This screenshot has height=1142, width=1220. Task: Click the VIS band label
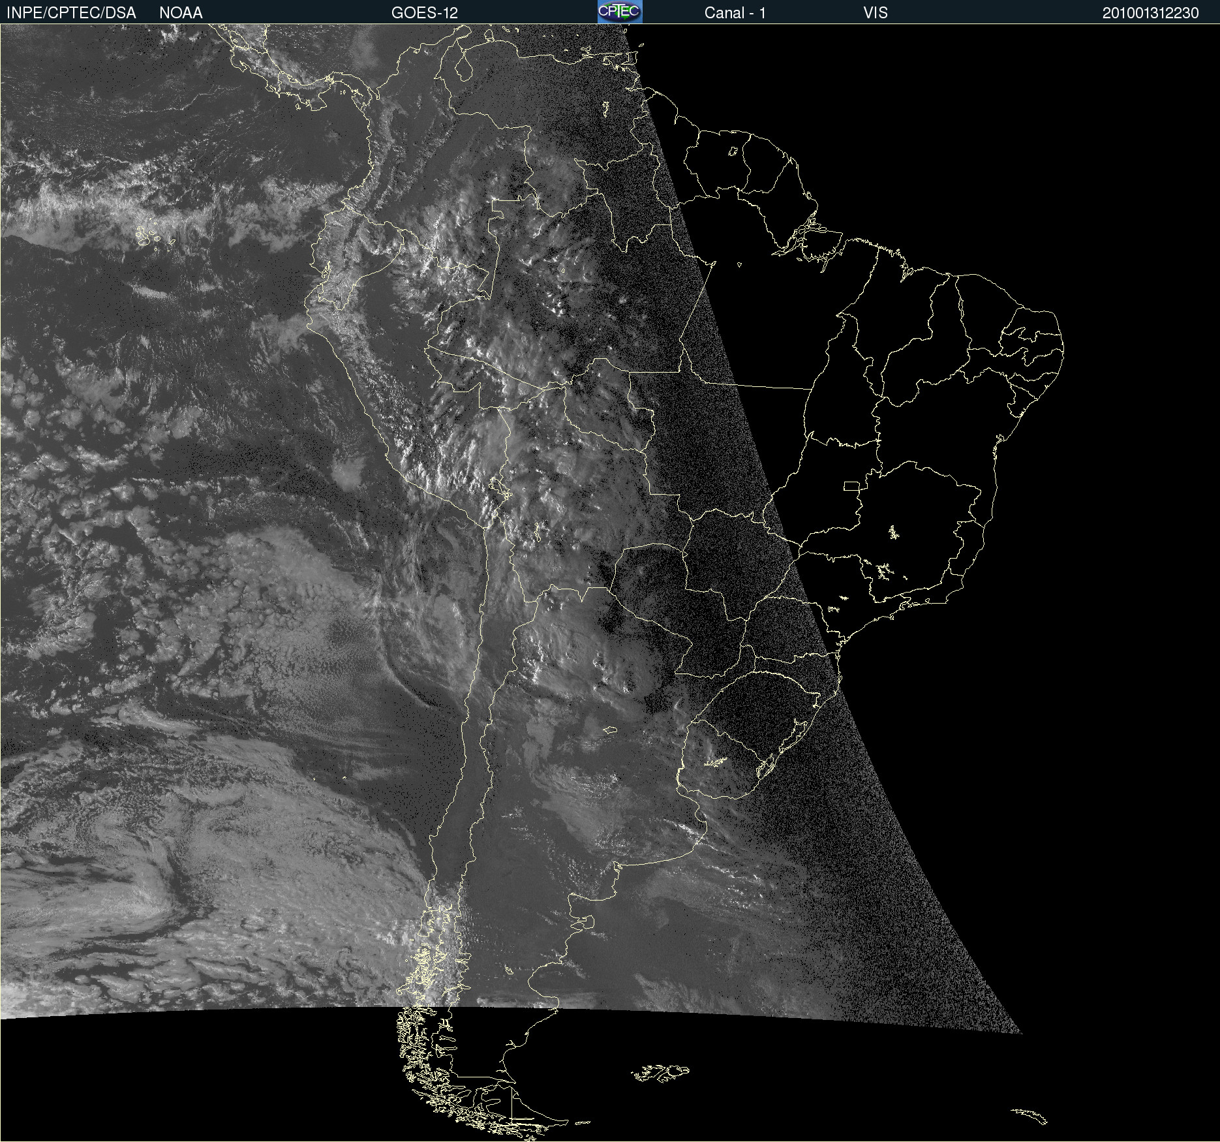(x=876, y=13)
